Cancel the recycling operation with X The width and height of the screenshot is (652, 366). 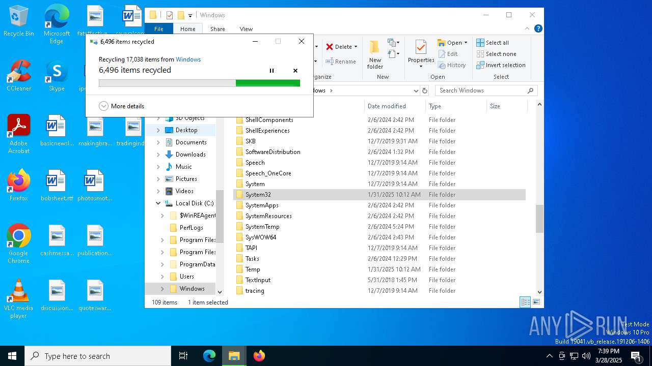(295, 71)
